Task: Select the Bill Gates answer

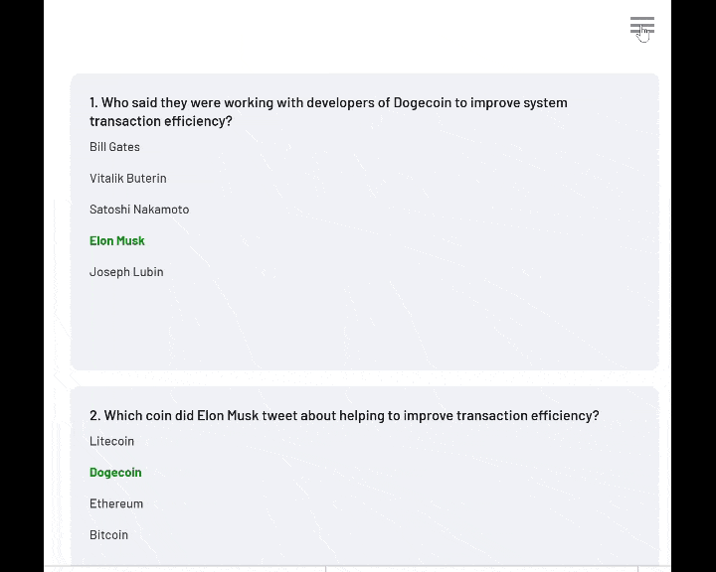Action: pos(114,147)
